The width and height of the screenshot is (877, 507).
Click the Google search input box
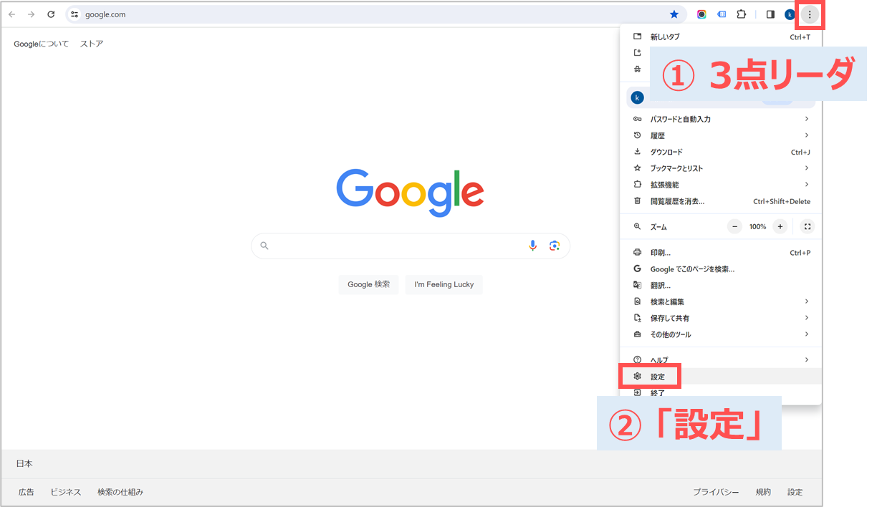pos(411,246)
